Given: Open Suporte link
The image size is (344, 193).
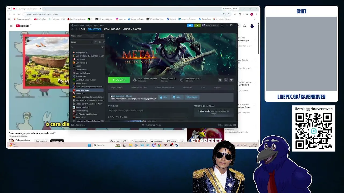Looking at the screenshot, I should click(x=217, y=88).
